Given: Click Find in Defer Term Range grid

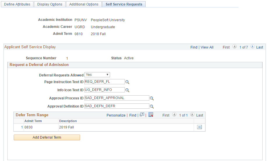Looking at the screenshot, I should point(133,115).
